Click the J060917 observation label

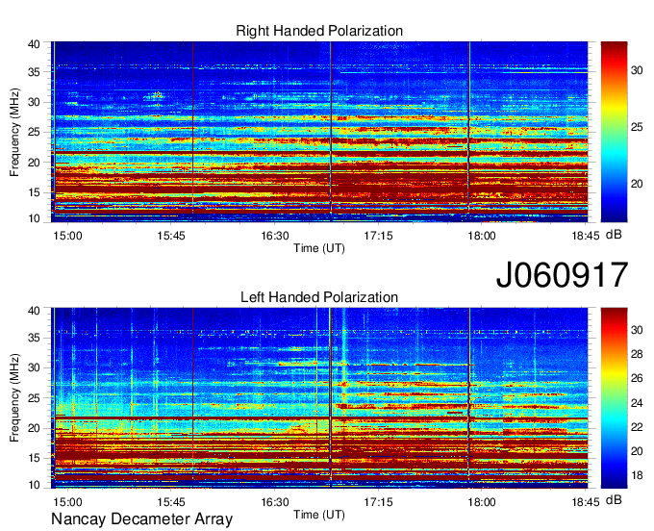coord(562,275)
